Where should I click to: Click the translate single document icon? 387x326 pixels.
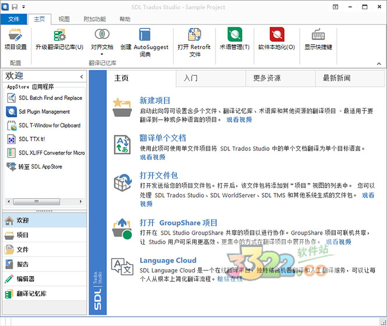(x=122, y=144)
